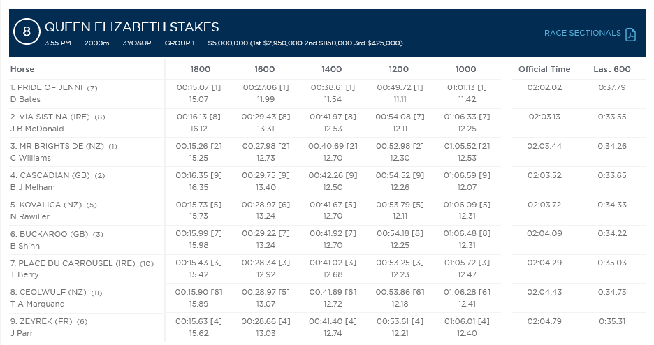Click the Queen Elizabeth Stakes race title
This screenshot has height=345, width=654.
click(x=131, y=27)
